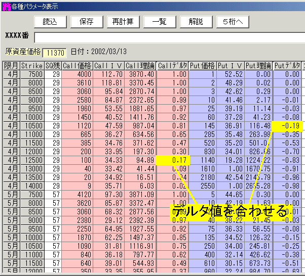
Task: Select Call price cell 4000
Action: pos(77,74)
